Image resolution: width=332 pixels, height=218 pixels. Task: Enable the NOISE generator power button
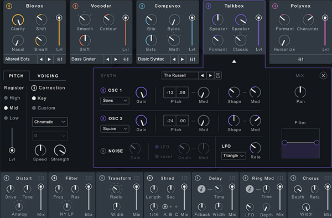(103, 151)
